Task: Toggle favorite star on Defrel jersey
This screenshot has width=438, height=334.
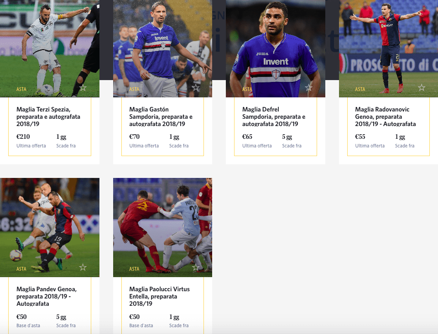Action: pos(309,88)
